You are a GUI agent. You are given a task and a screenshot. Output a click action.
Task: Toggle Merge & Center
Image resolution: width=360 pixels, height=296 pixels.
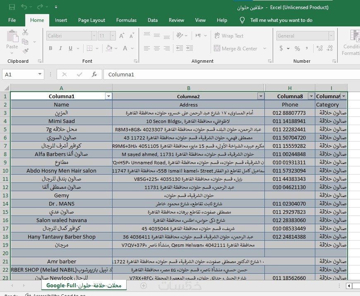point(235,48)
